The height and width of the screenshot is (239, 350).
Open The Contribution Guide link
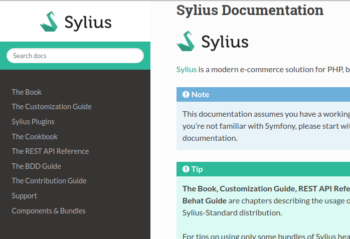(x=49, y=181)
